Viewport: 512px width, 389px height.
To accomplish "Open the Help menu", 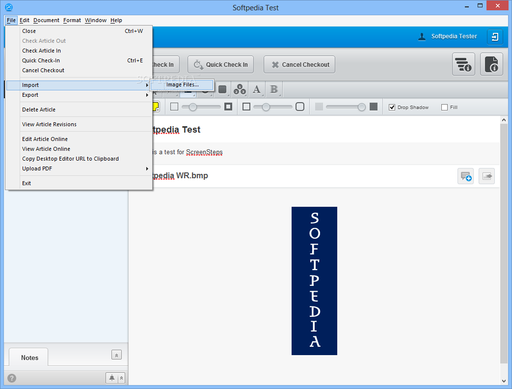I will tap(116, 20).
